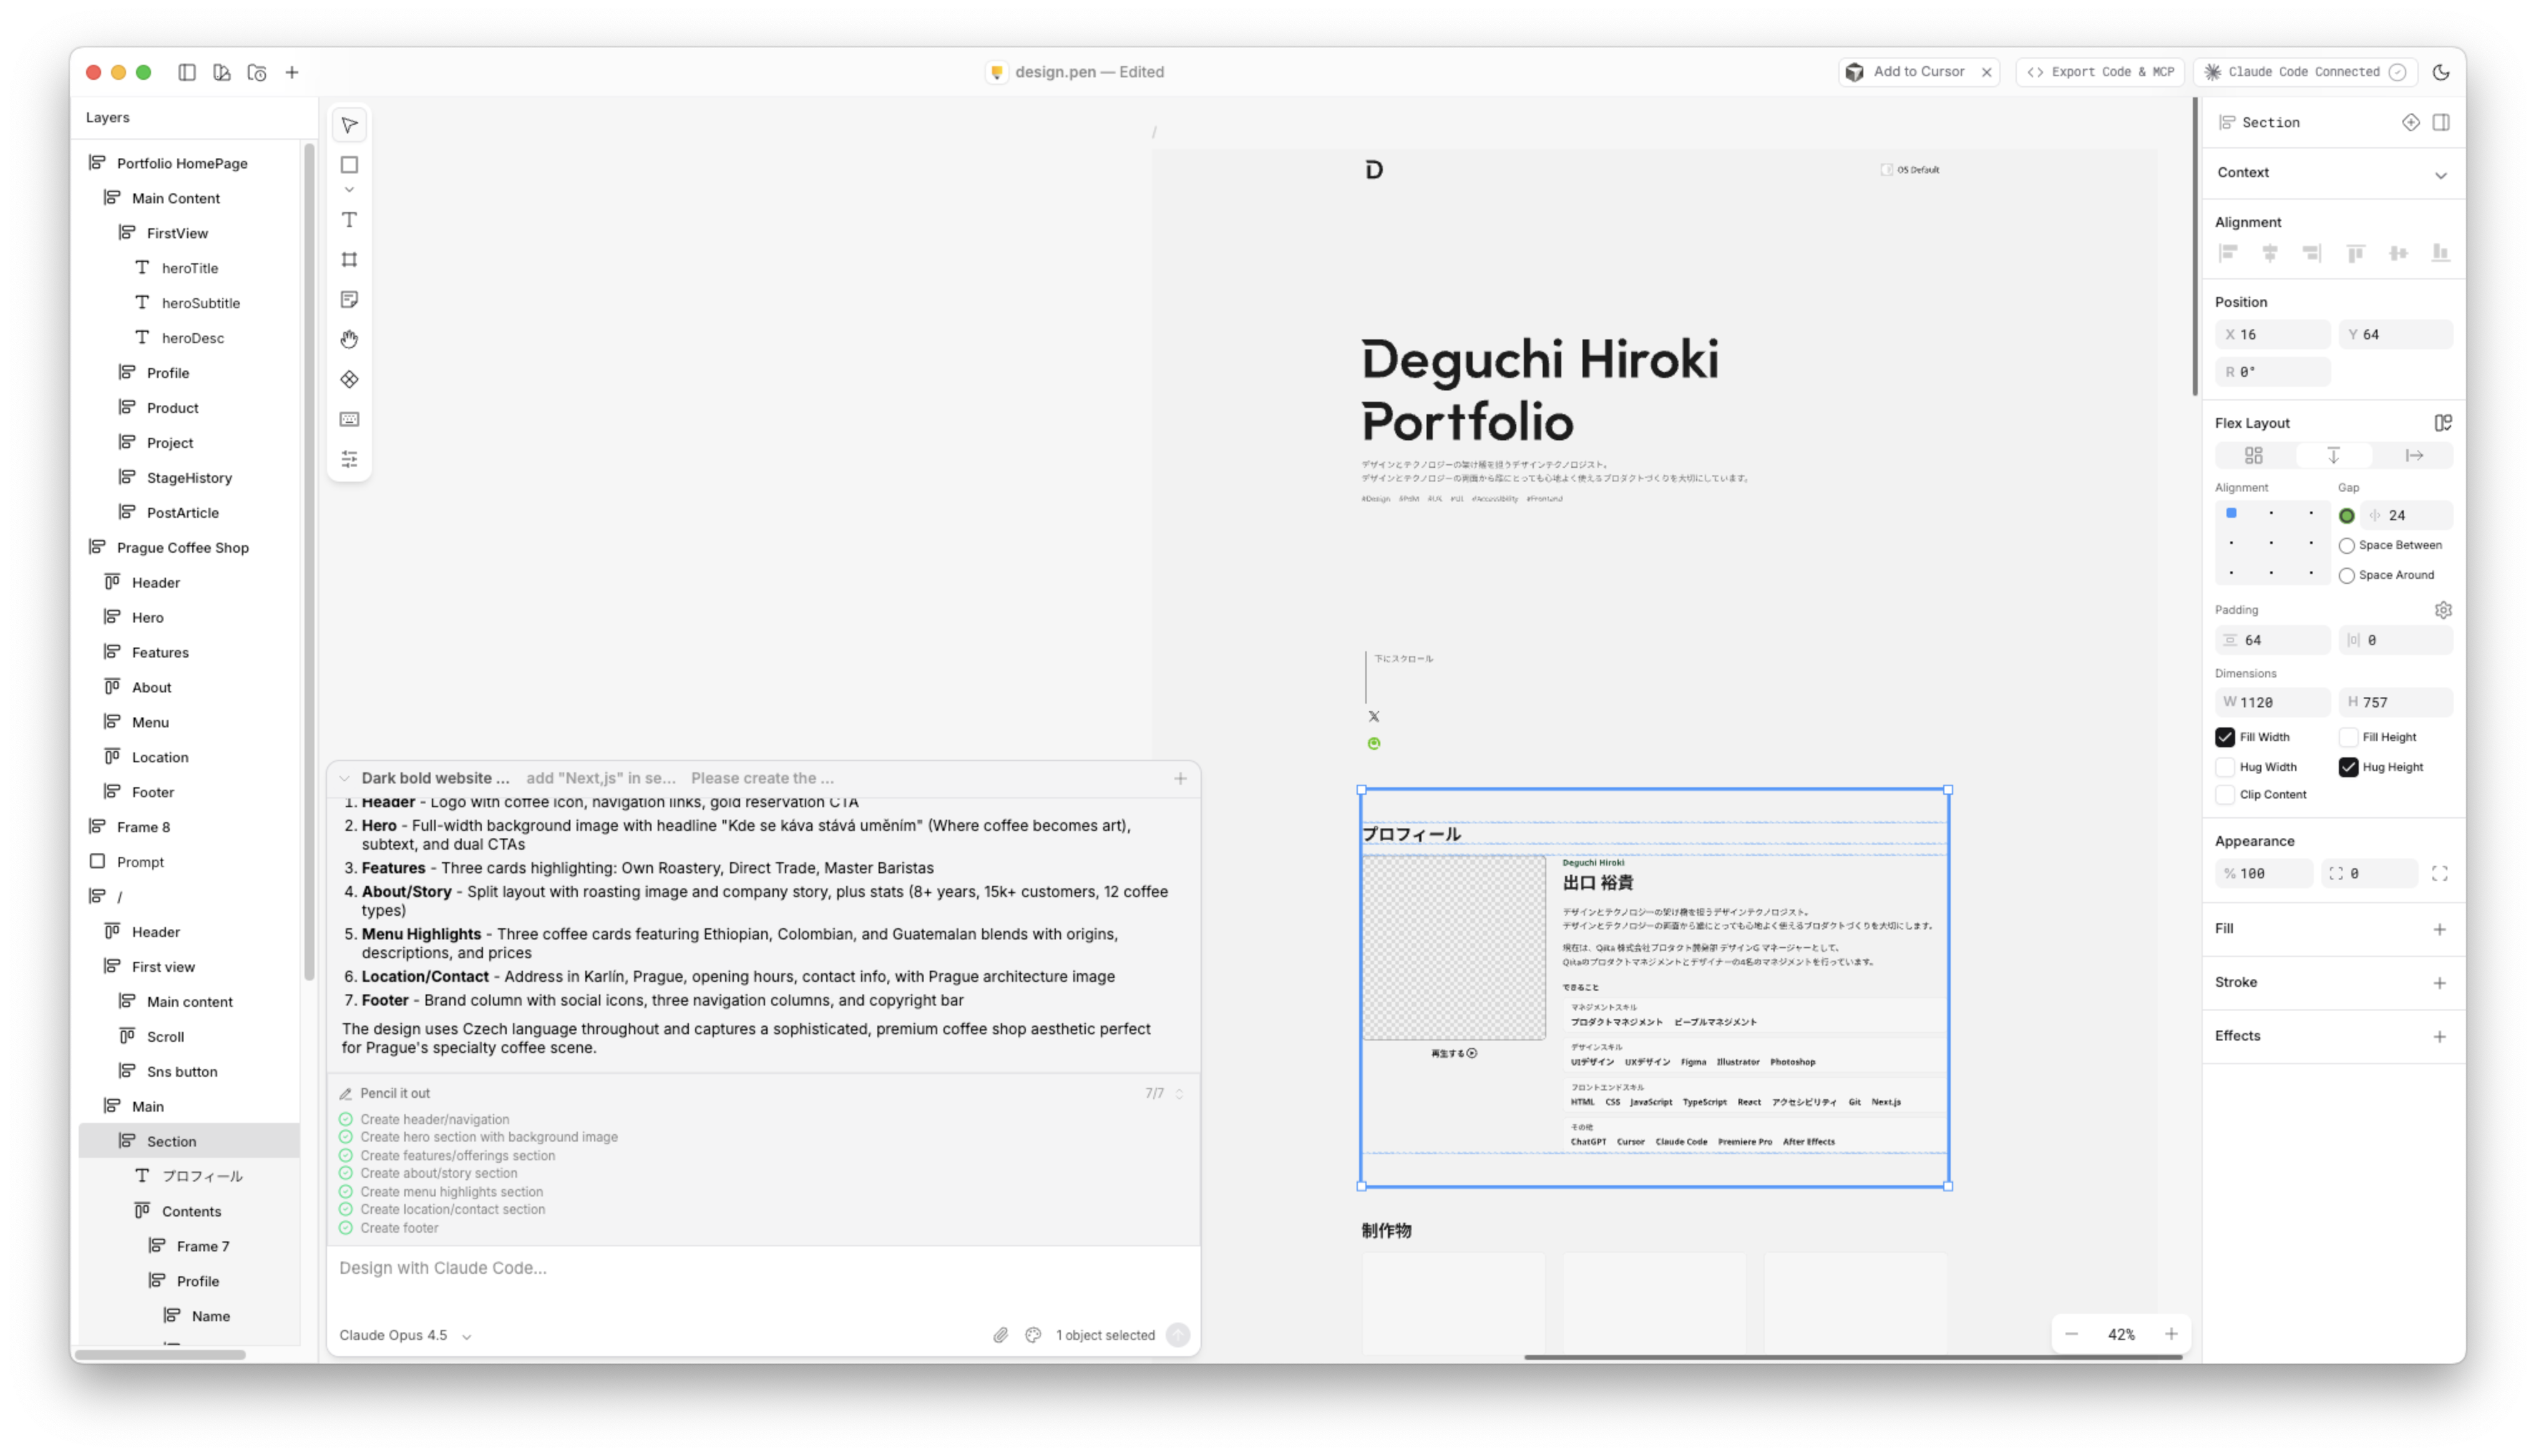Select the Text tool in toolbar

(x=349, y=220)
